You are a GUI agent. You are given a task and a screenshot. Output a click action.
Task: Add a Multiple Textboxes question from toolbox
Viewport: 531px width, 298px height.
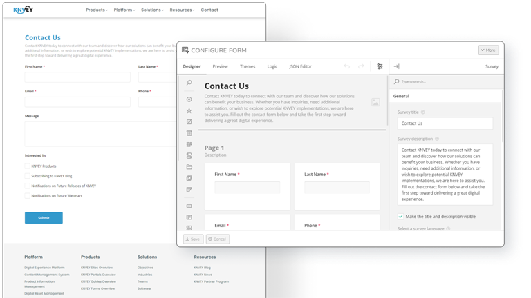coord(189,228)
